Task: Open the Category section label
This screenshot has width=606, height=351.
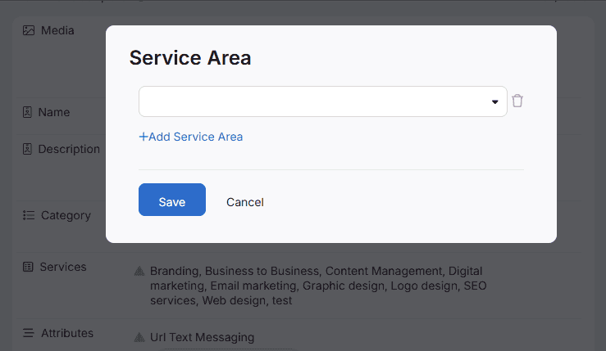Action: click(66, 215)
